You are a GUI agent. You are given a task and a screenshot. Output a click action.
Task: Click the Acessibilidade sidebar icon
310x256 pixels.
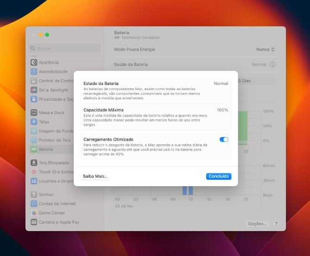34,72
